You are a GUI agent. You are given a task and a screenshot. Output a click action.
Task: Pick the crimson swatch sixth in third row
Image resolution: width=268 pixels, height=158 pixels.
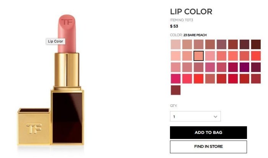233,67
